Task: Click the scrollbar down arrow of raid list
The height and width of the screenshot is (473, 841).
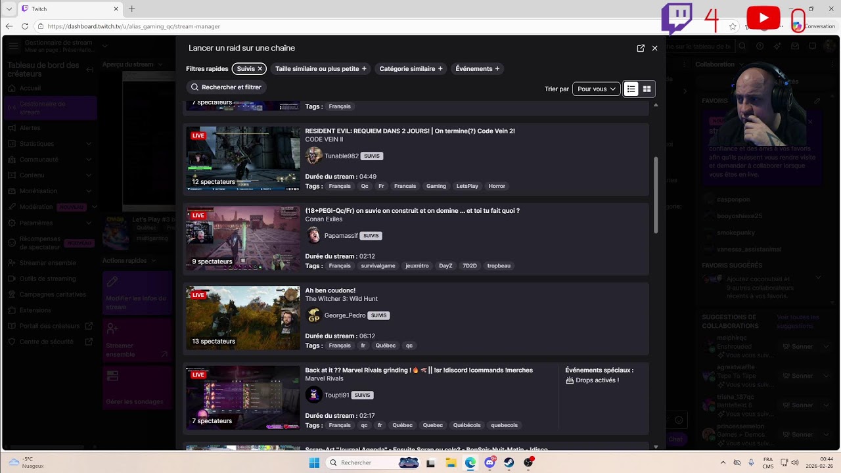Action: pos(655,447)
